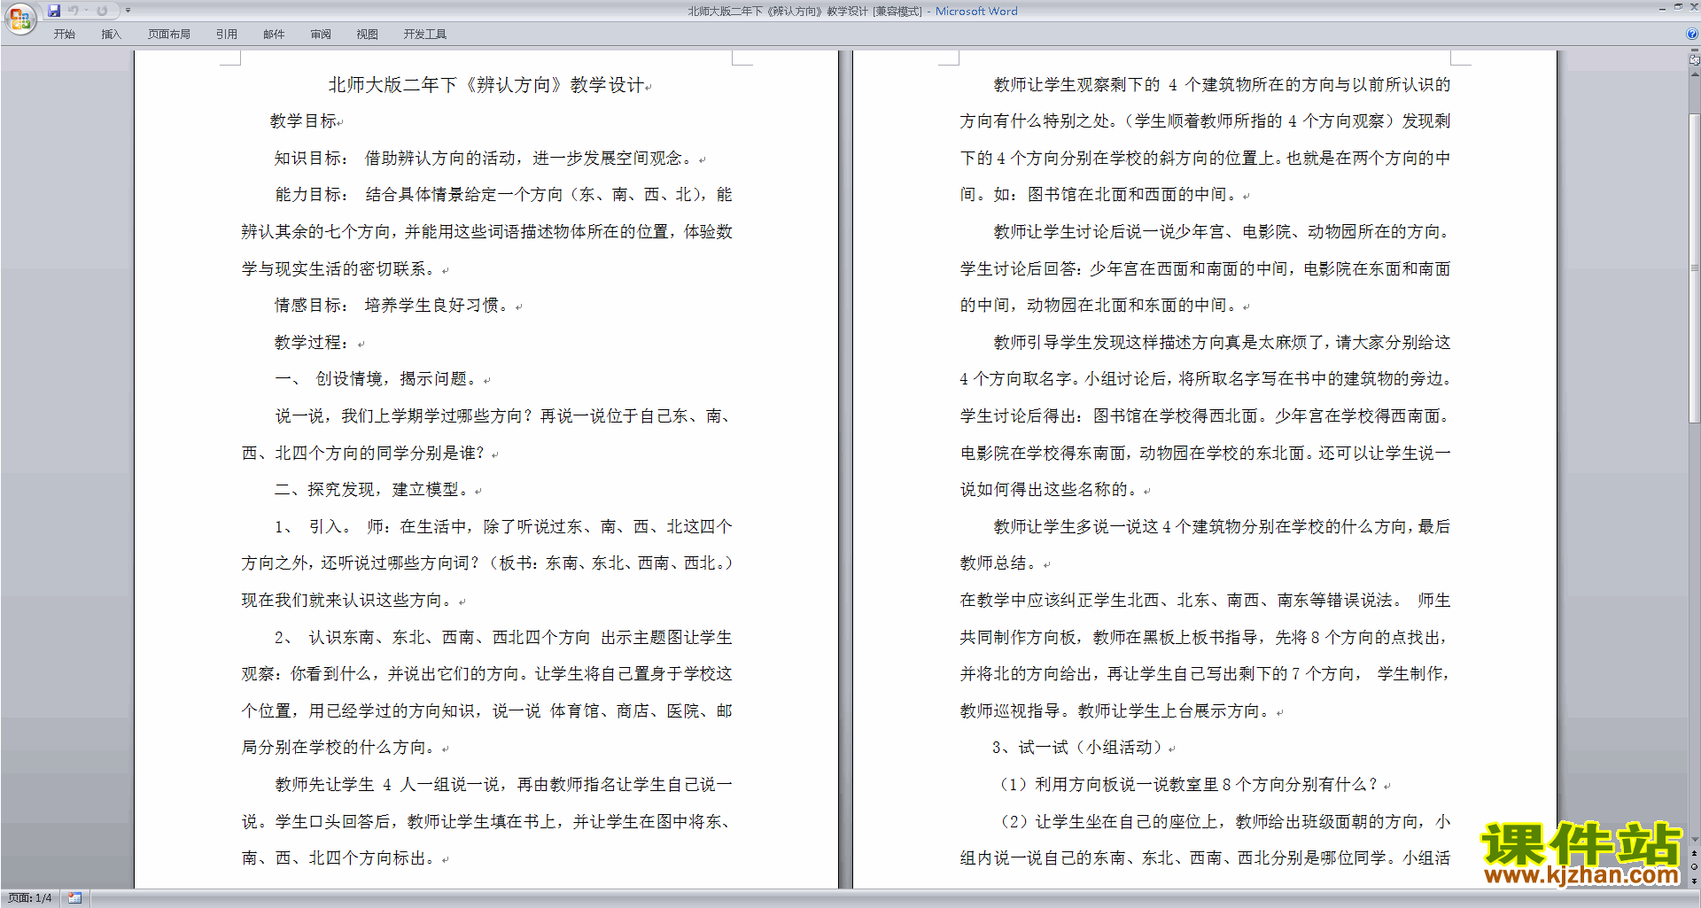Click the text 能力目标:
1701x908 pixels.
[x=310, y=195]
